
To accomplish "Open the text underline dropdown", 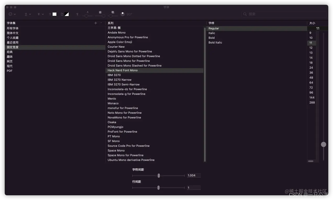I will 28,14.
